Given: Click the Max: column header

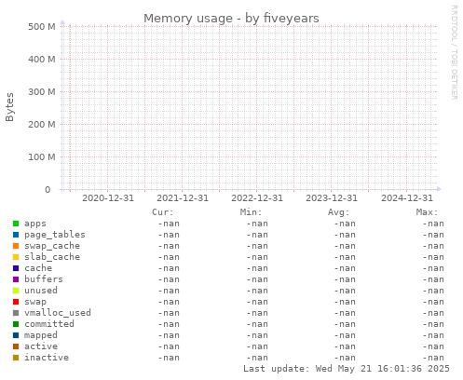Looking at the screenshot, I should 427,212.
